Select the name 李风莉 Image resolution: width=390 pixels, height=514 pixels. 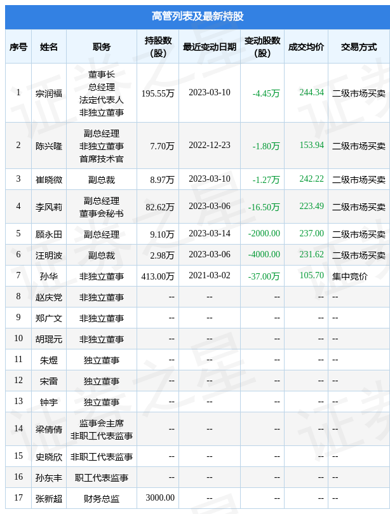coord(49,207)
